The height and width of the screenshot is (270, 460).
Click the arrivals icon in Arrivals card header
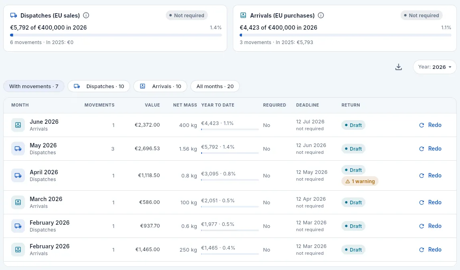[243, 15]
